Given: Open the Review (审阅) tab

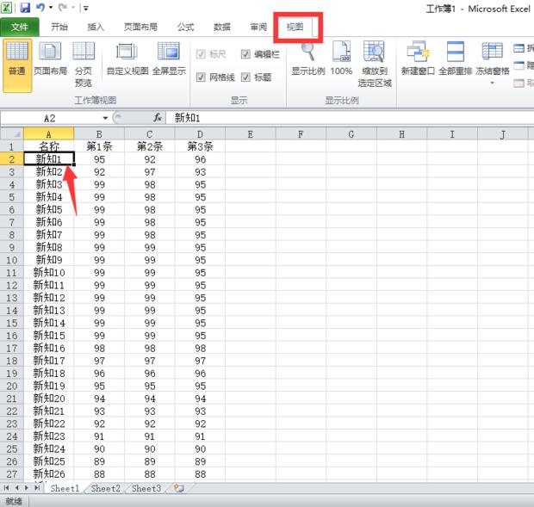Looking at the screenshot, I should [x=259, y=27].
